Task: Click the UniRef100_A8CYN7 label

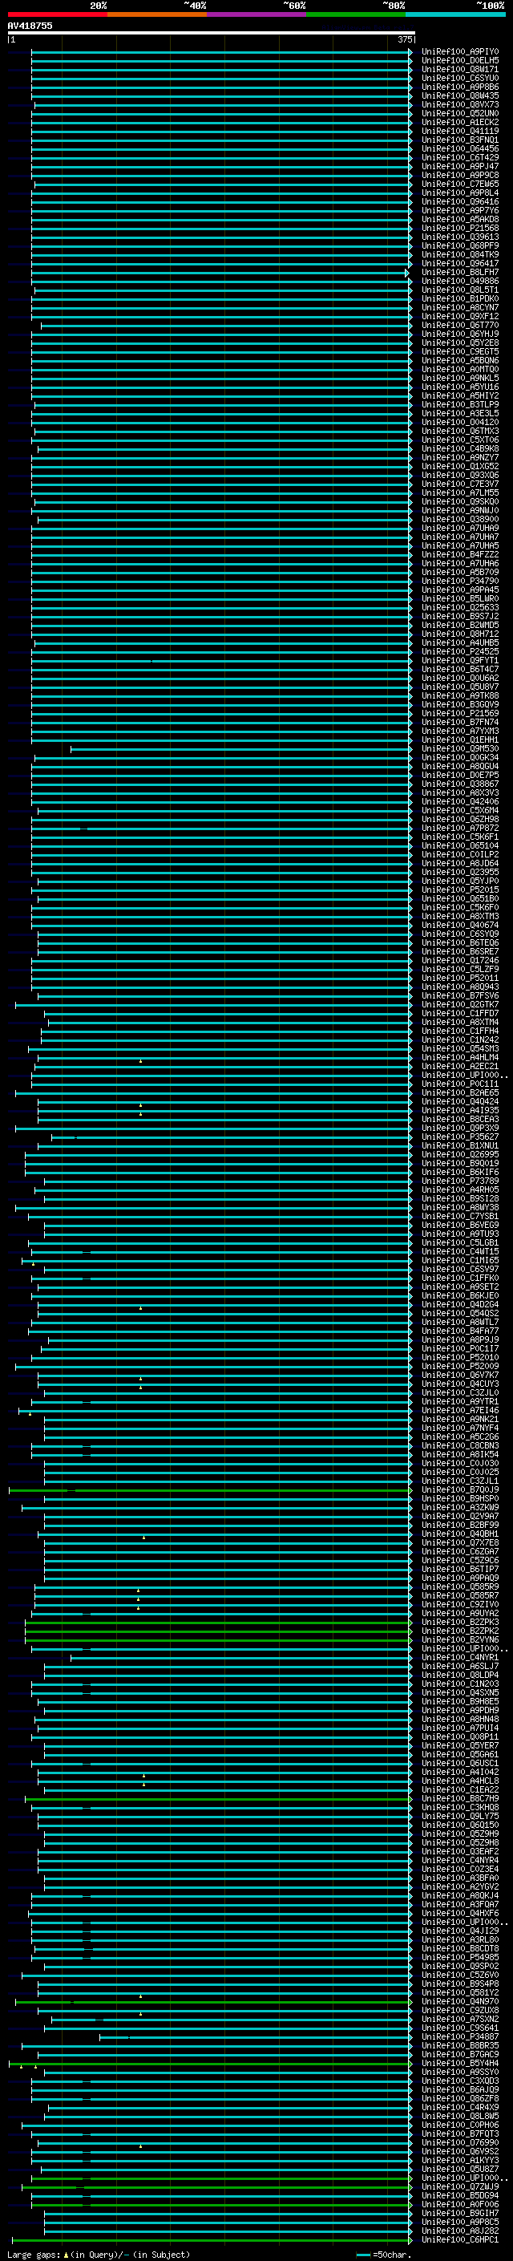Action: tap(459, 307)
